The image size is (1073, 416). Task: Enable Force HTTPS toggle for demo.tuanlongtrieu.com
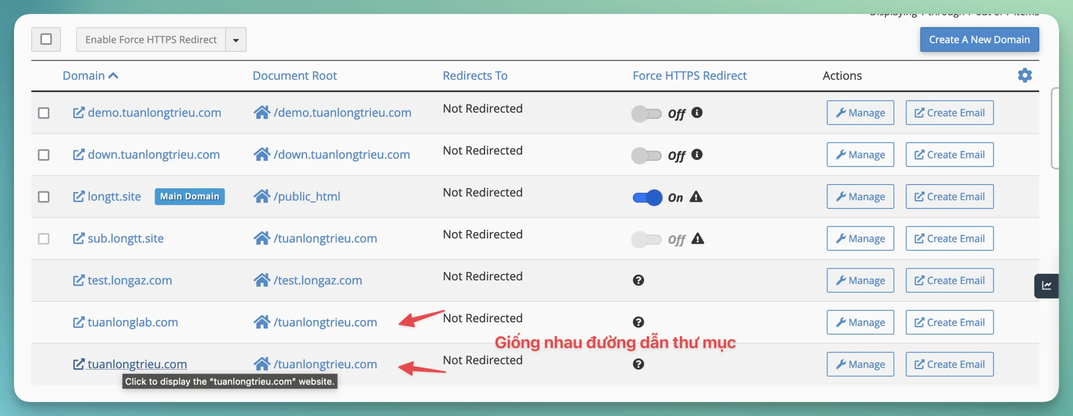tap(646, 113)
